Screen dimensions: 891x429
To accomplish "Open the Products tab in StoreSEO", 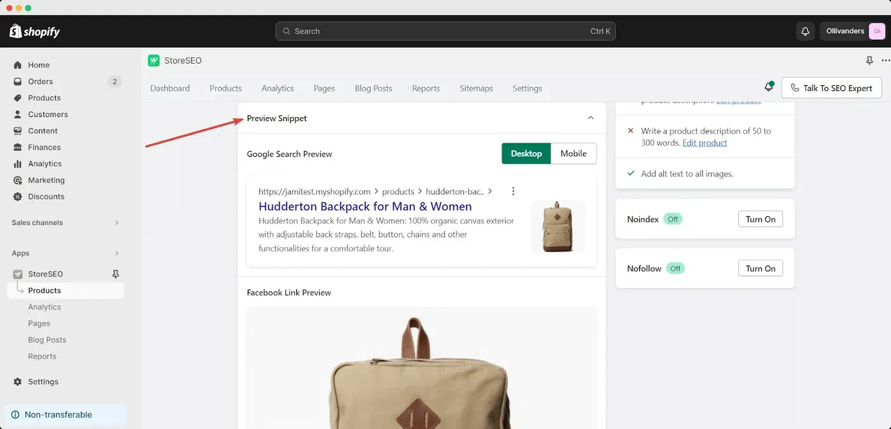I will click(x=226, y=88).
